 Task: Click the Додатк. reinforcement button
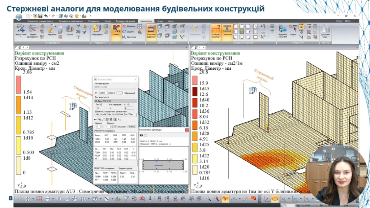pos(128,31)
